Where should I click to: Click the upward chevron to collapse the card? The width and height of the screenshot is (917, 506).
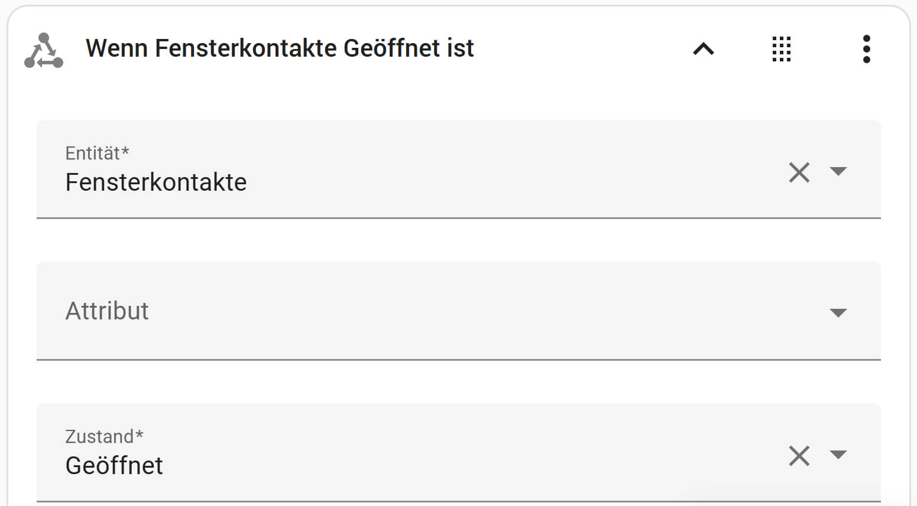[x=703, y=49]
